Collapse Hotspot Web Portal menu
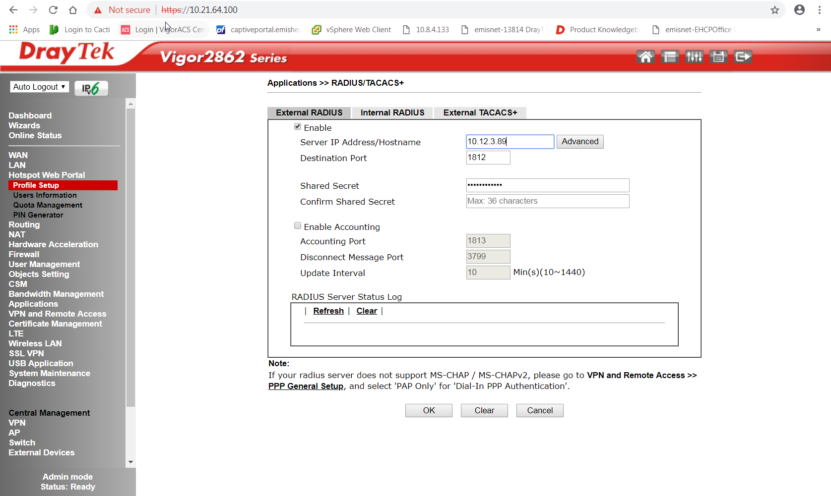This screenshot has height=496, width=831. pyautogui.click(x=47, y=175)
